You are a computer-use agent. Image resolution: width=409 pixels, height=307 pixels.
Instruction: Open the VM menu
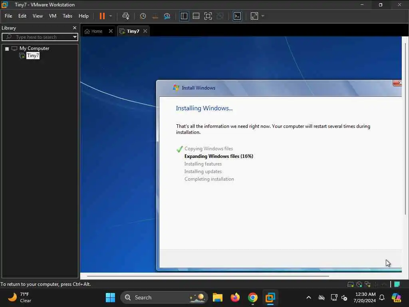(53, 16)
